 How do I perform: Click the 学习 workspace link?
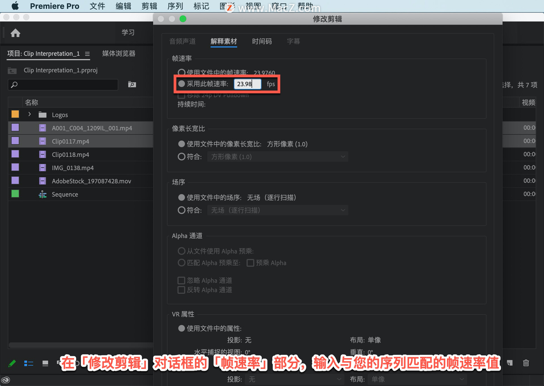[x=128, y=32]
